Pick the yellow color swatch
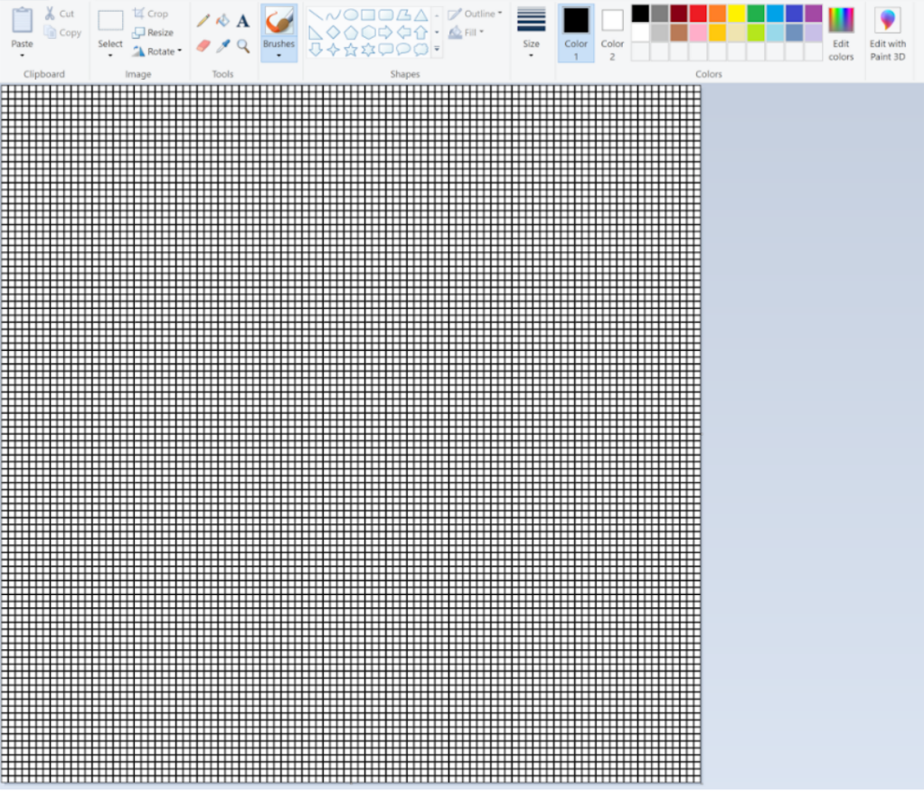Viewport: 924px width, 791px height. point(737,13)
